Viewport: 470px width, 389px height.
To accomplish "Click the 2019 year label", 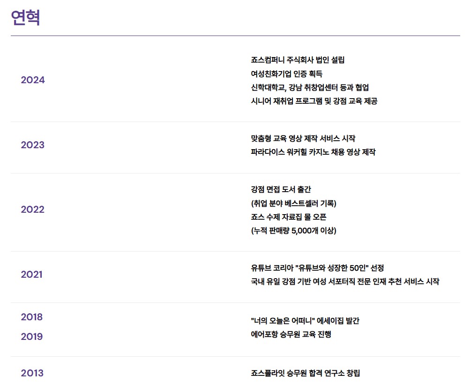I will (x=31, y=337).
